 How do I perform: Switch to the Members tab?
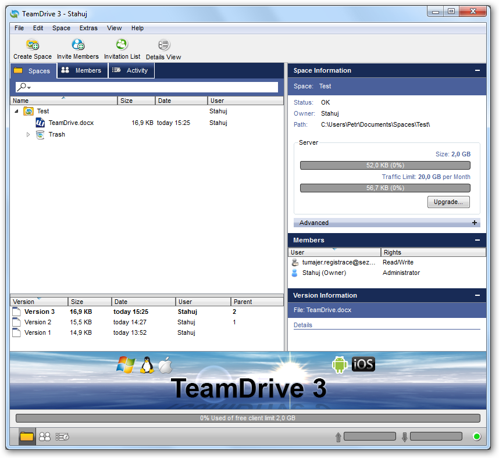(x=83, y=70)
